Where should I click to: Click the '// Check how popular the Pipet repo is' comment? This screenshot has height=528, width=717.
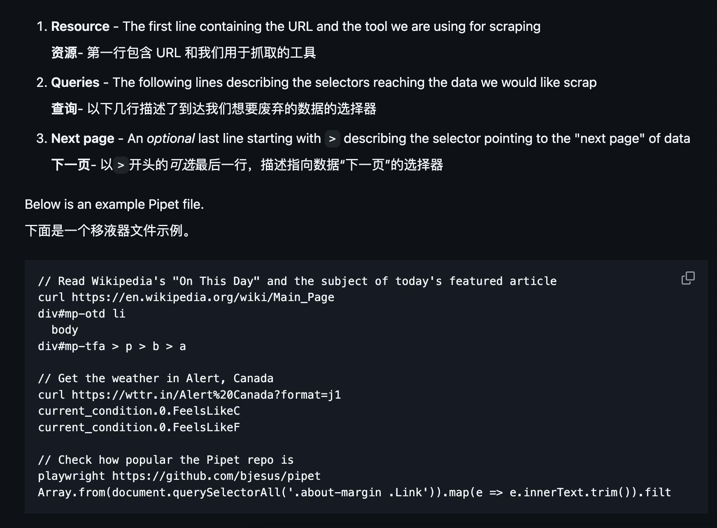tap(166, 460)
